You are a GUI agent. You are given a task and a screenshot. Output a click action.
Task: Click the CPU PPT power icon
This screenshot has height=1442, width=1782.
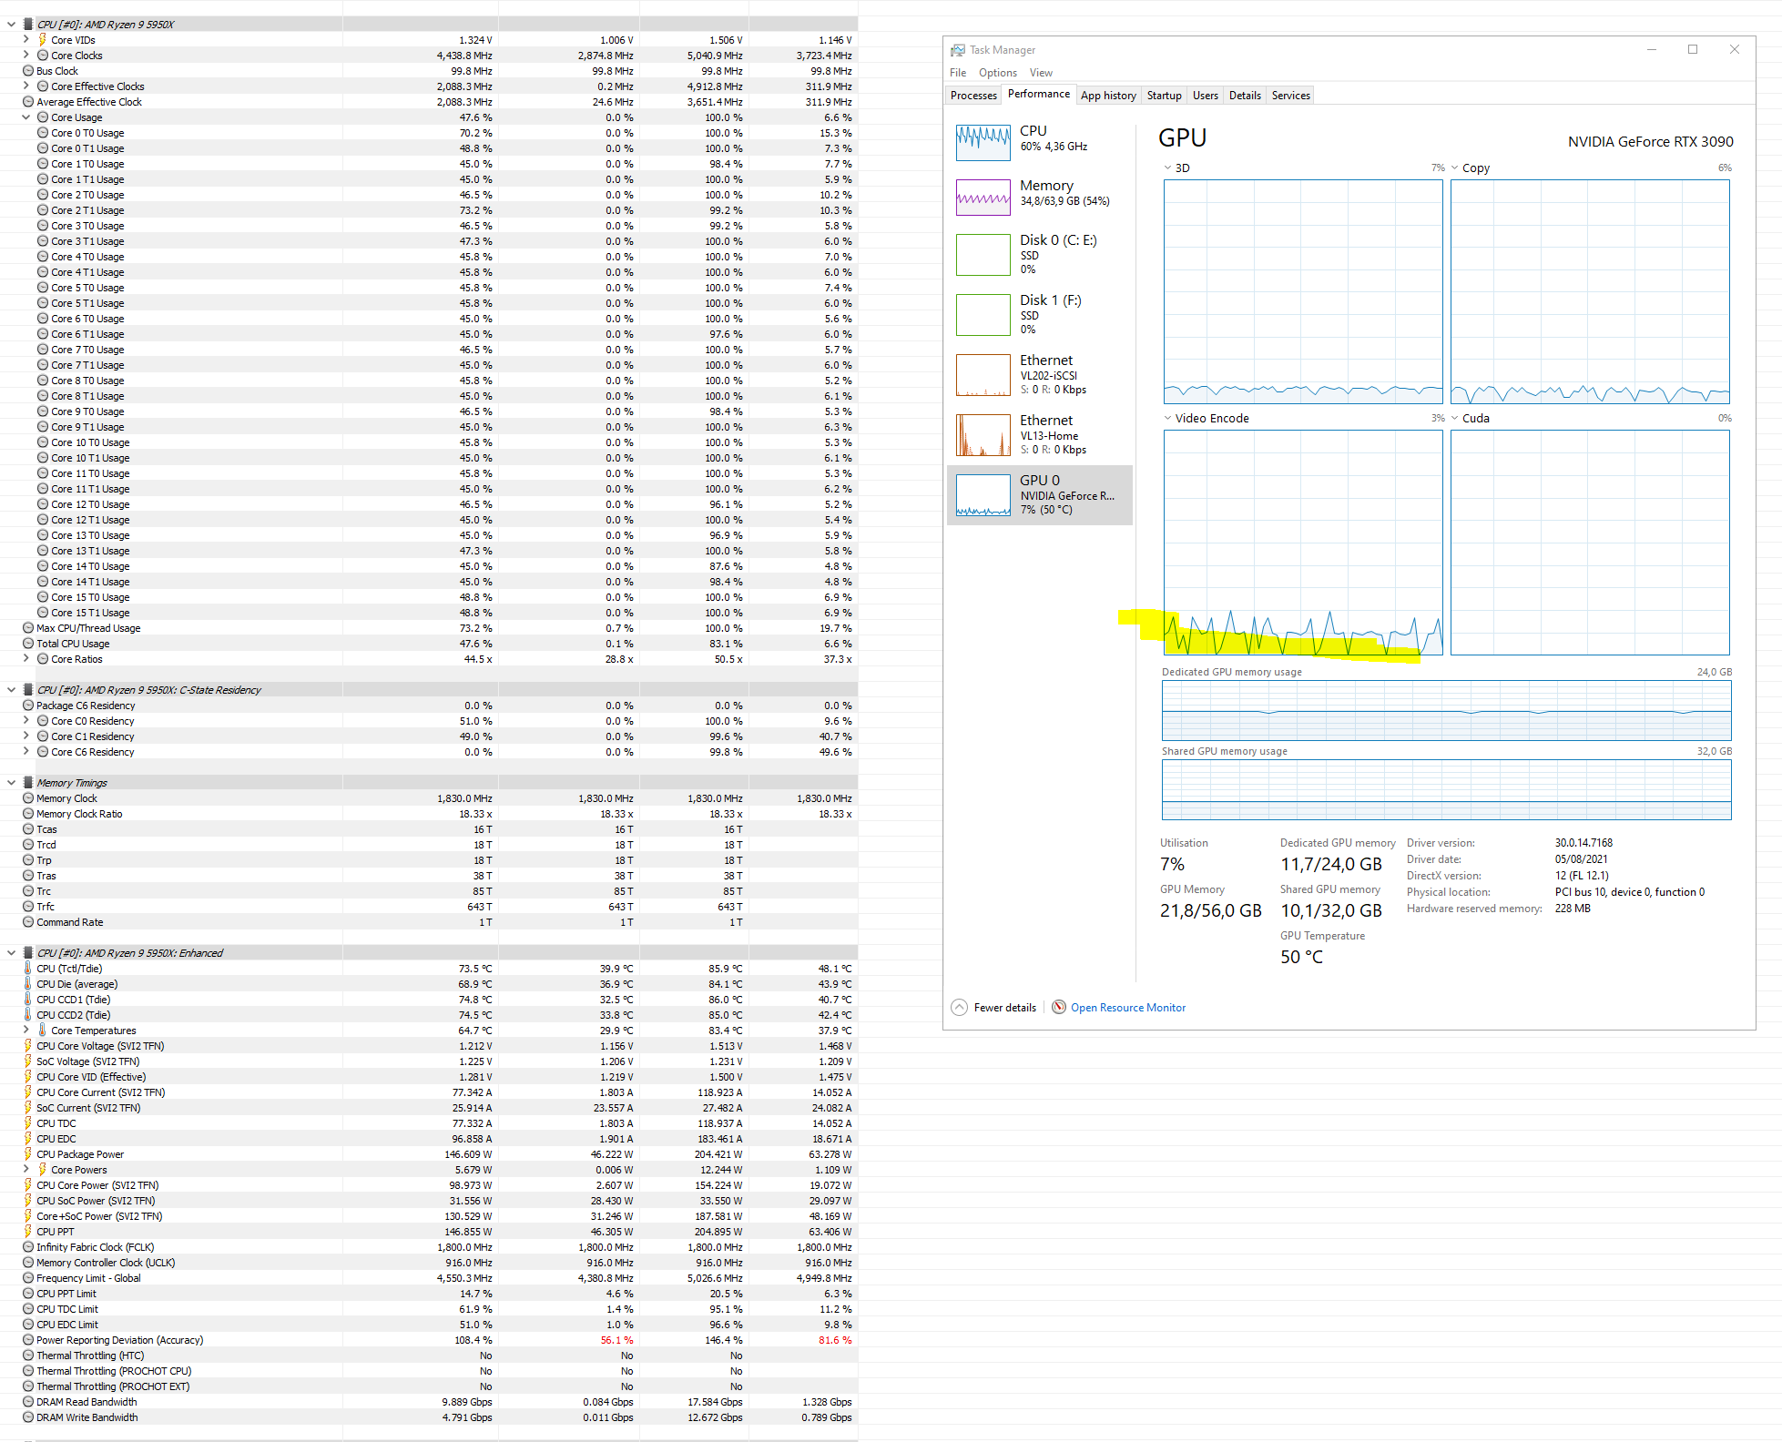[x=28, y=1232]
